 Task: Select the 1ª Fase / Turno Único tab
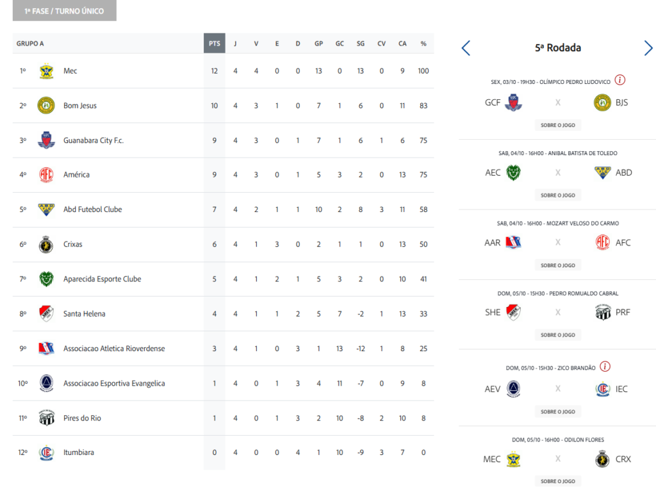point(65,10)
